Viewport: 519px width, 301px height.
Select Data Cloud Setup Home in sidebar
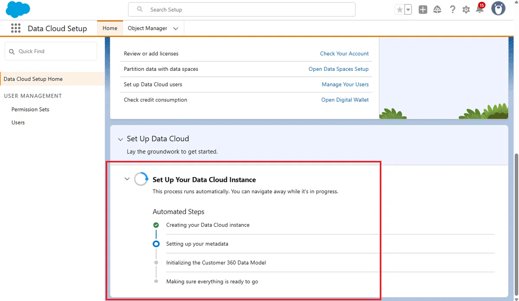point(52,79)
